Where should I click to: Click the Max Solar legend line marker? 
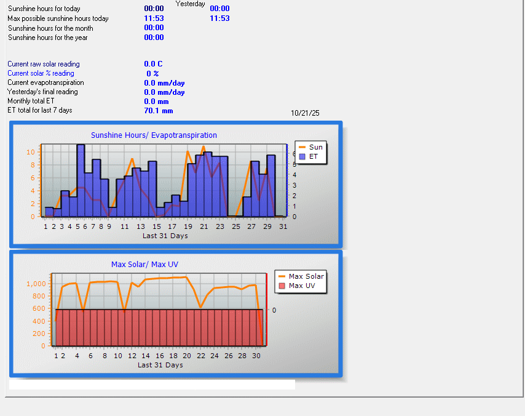pyautogui.click(x=282, y=276)
